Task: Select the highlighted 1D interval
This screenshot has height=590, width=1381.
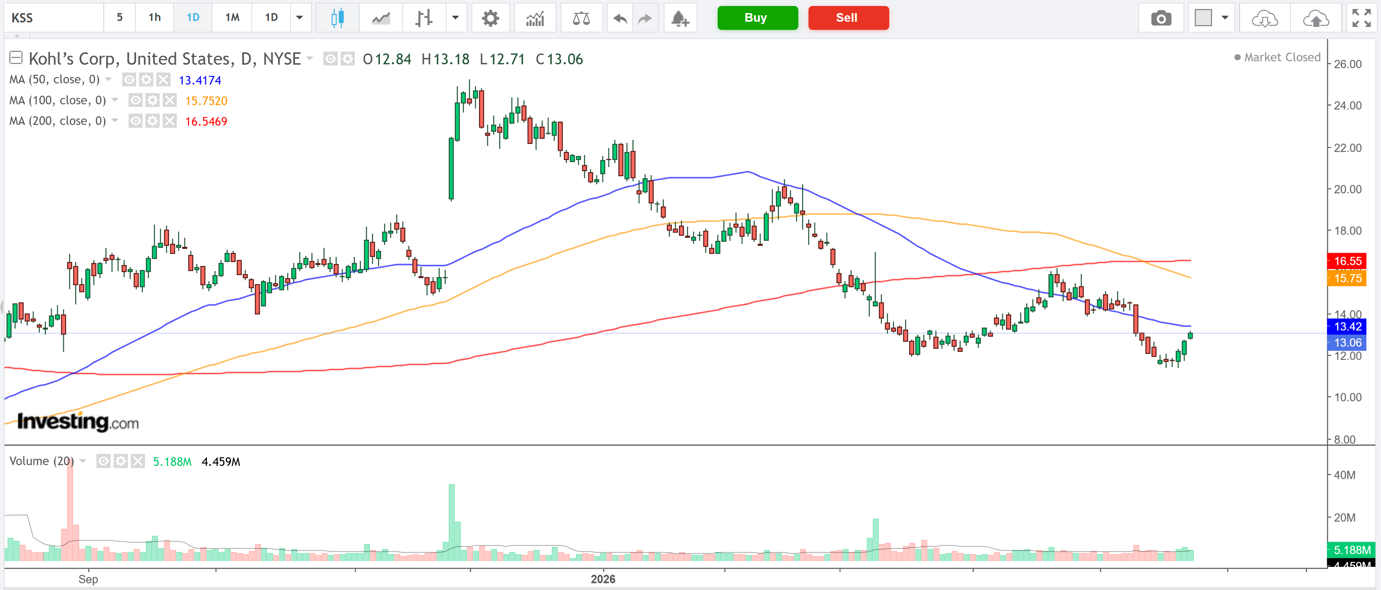Action: coord(193,18)
